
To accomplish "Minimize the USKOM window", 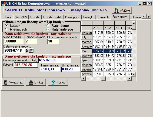I will [x=140, y=4].
